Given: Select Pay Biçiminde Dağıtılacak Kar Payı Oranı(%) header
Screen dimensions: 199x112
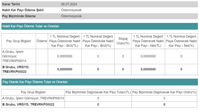Looking at the screenshot, I should 164,92.
